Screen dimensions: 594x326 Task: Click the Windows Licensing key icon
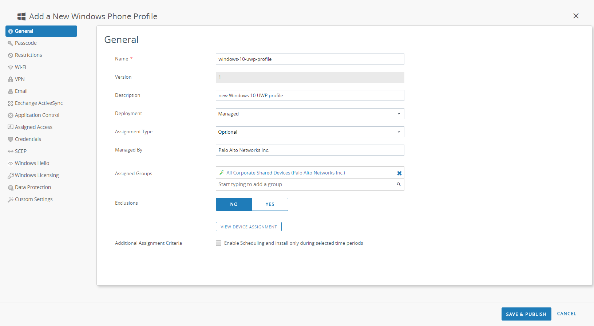11,176
